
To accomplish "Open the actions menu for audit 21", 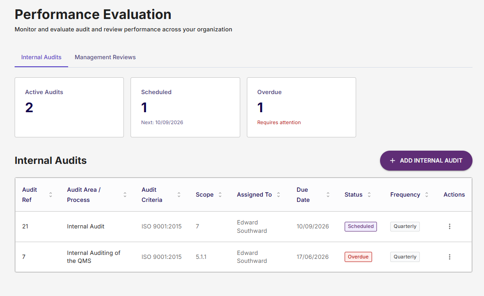I will point(449,226).
